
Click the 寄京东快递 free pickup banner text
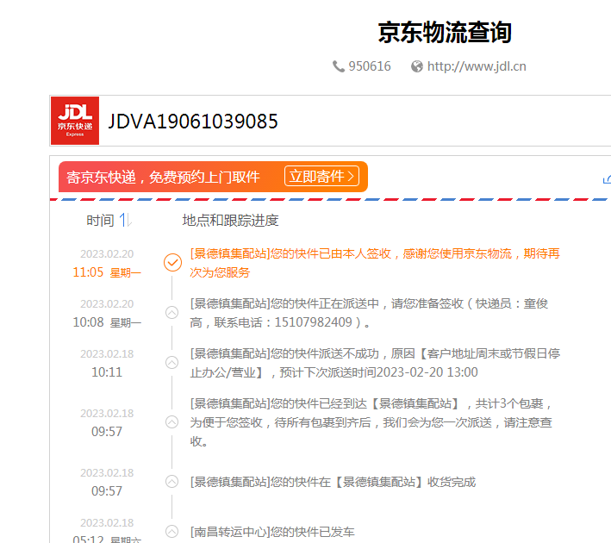click(x=163, y=178)
